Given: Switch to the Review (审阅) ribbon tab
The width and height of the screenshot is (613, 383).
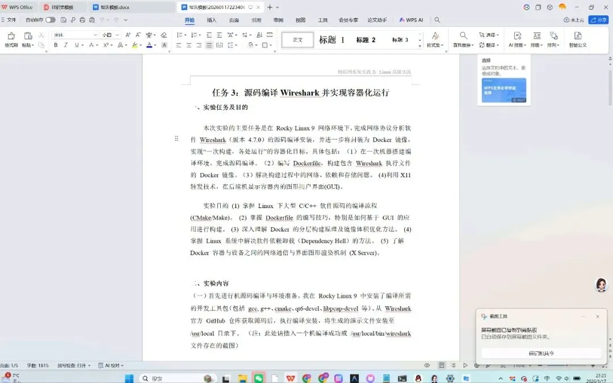Looking at the screenshot, I should (x=278, y=20).
